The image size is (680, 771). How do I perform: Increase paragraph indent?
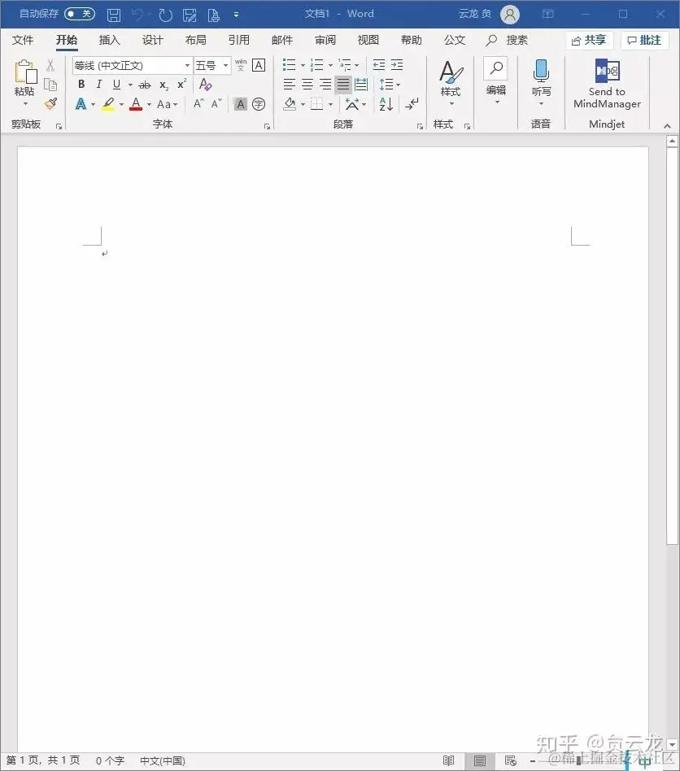[x=397, y=65]
